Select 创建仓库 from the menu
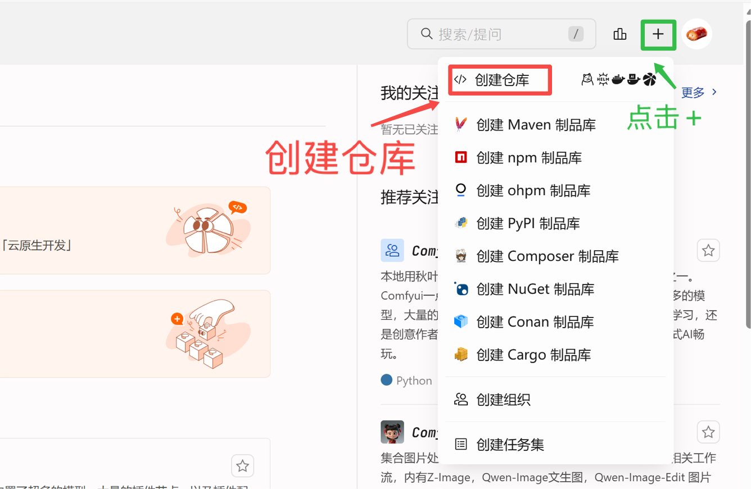Screen dimensions: 751x489 pos(500,80)
